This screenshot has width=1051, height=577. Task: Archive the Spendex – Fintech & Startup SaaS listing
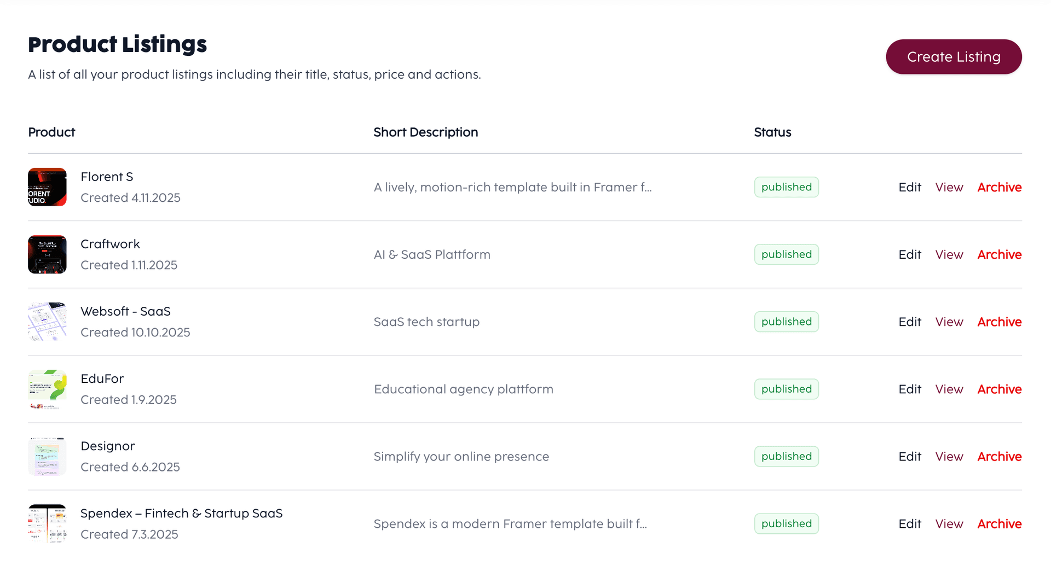click(999, 523)
